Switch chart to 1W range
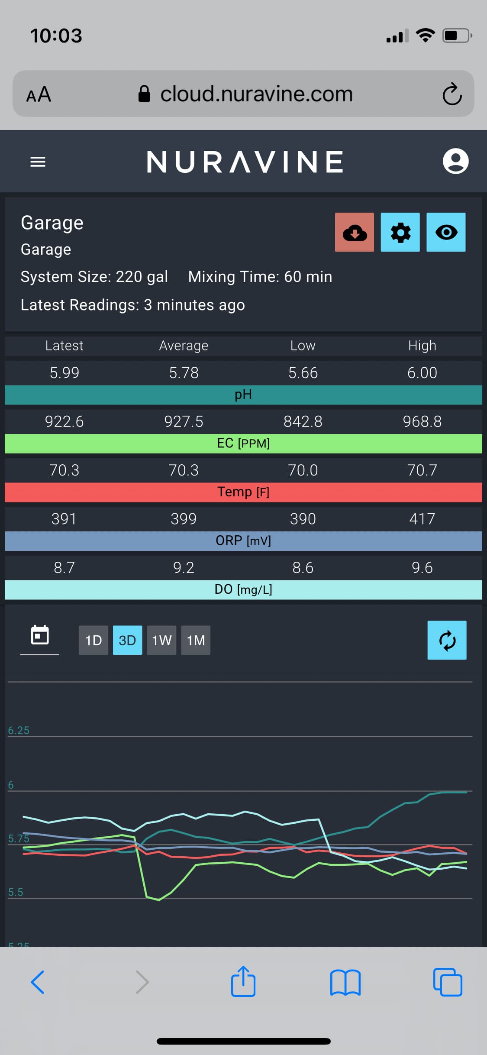Screen dimensions: 487x1055 coord(161,640)
